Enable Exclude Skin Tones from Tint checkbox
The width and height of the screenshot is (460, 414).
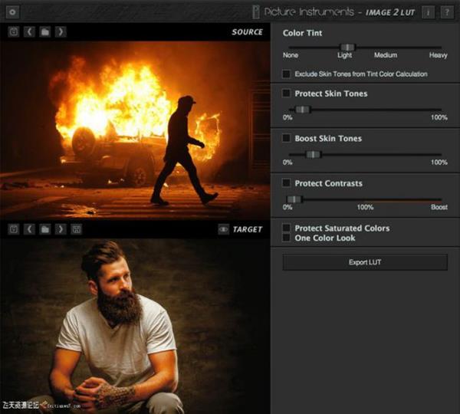287,74
